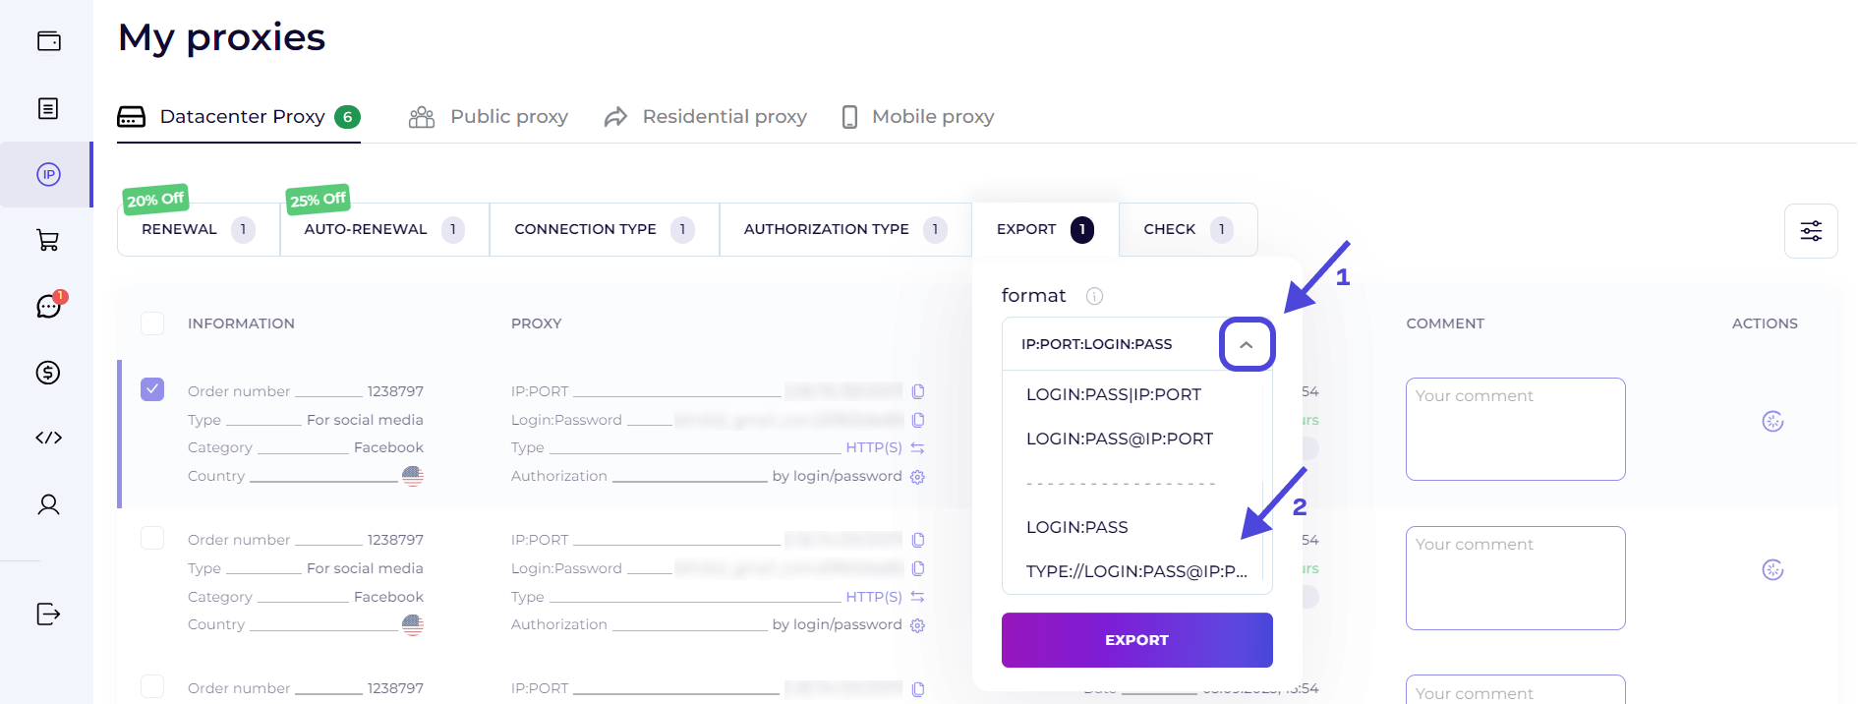Open authorization gear icon in first proxy row
This screenshot has height=704, width=1858.
click(x=917, y=477)
